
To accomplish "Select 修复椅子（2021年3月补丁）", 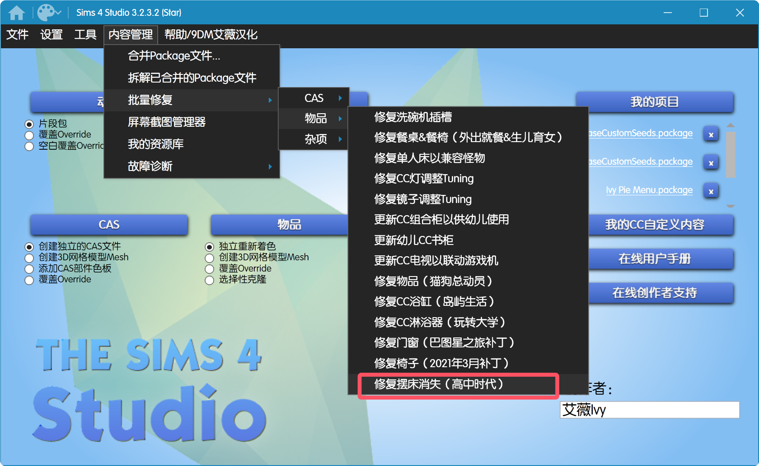I will point(469,364).
